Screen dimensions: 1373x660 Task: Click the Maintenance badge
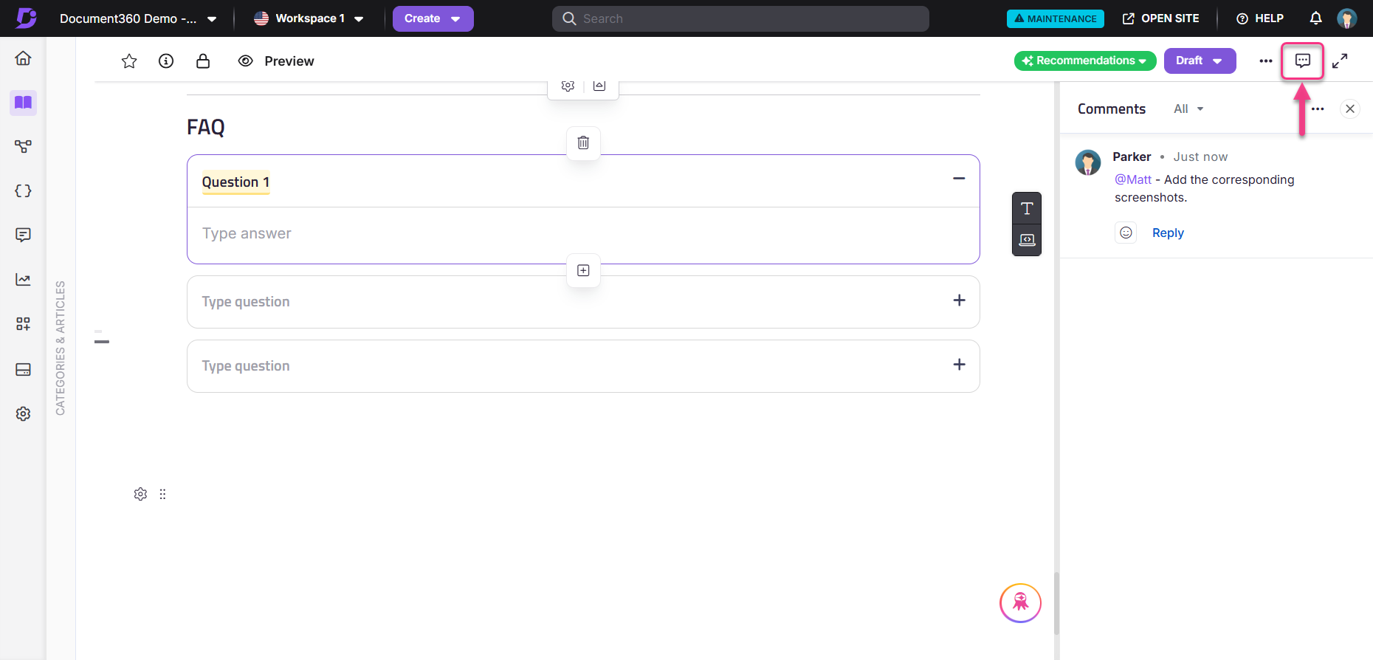pos(1056,18)
